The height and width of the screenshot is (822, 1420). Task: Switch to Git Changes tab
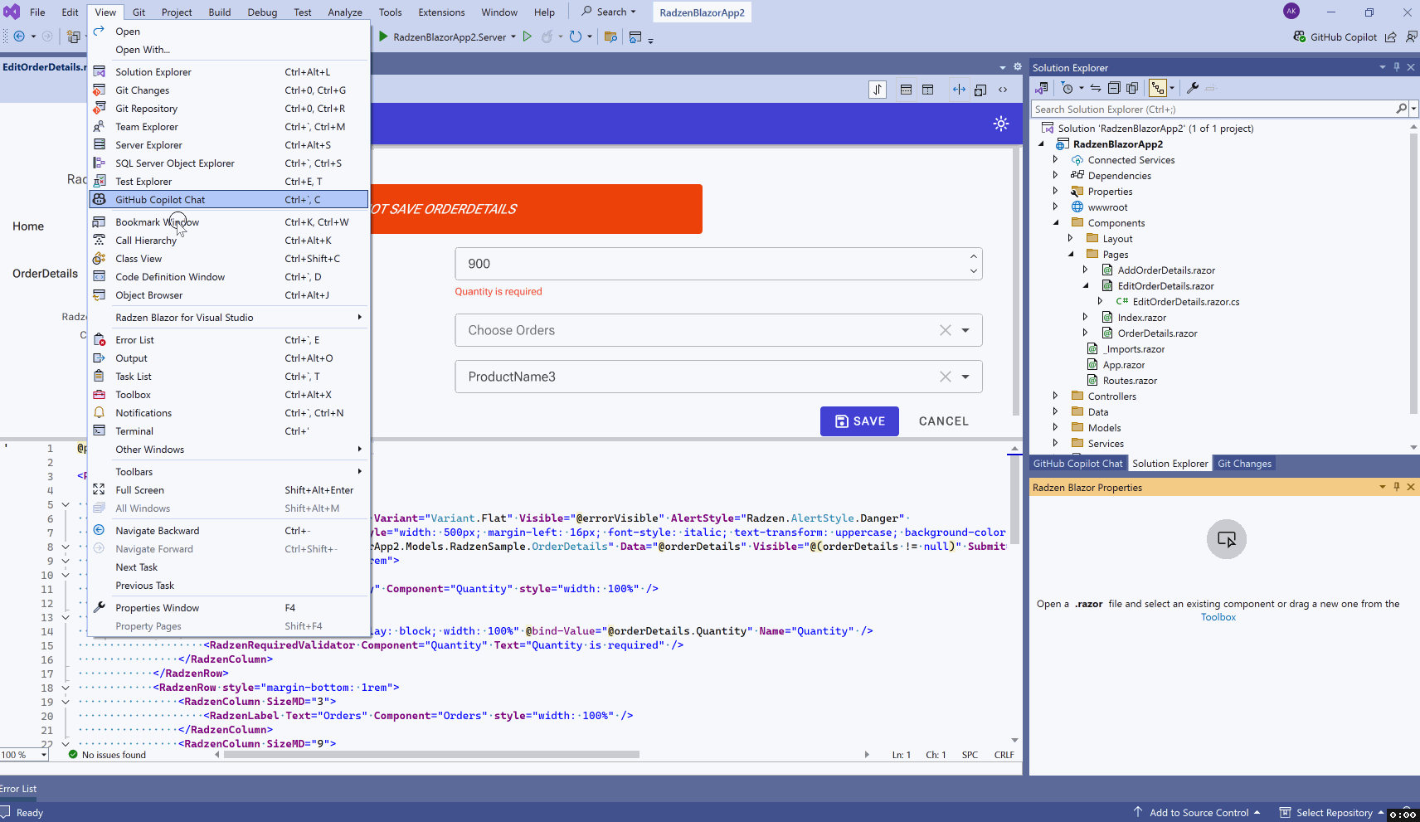click(x=1244, y=464)
